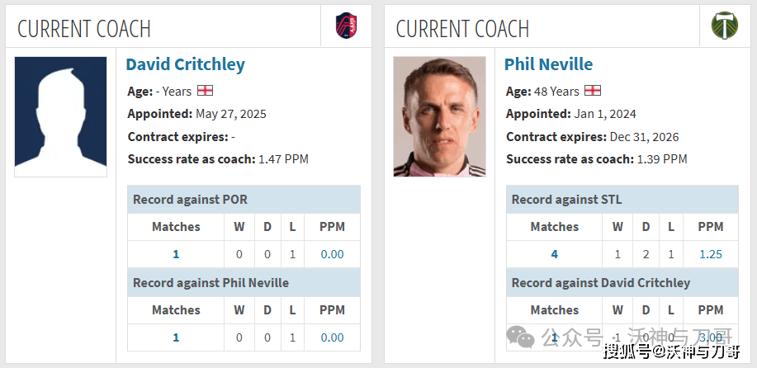Open the Phil Neville coach profile link
757x368 pixels.
pos(548,64)
